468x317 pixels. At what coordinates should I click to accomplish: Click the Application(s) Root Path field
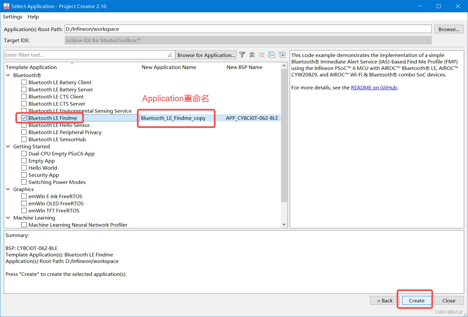coord(248,29)
